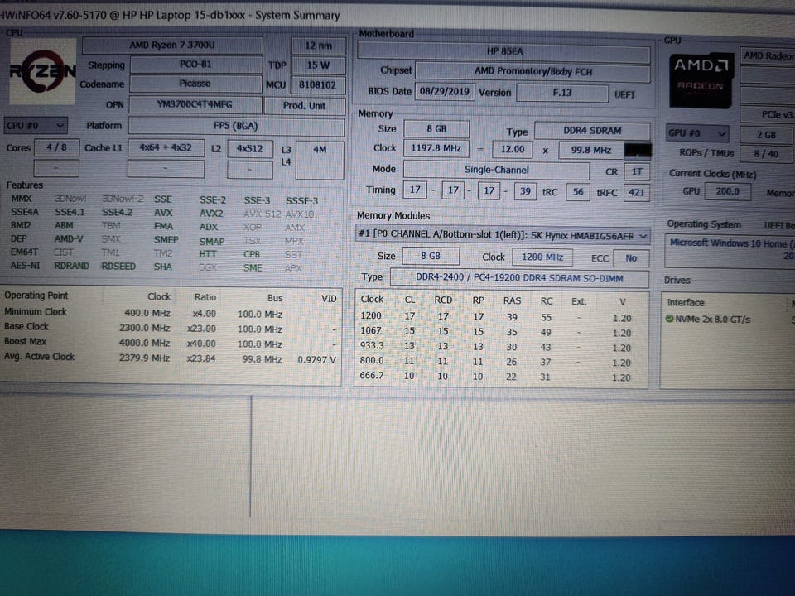Click the ECC No field
Image resolution: width=795 pixels, height=596 pixels.
tap(631, 258)
